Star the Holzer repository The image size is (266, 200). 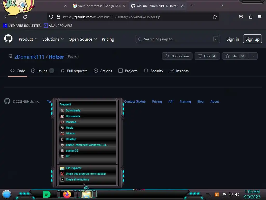tap(235, 56)
